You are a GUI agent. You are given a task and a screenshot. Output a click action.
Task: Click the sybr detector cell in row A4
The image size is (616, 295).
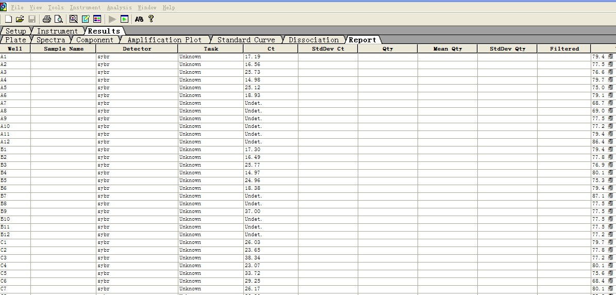coord(137,80)
